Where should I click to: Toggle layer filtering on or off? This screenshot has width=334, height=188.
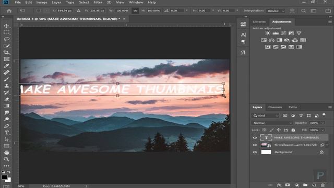324,115
